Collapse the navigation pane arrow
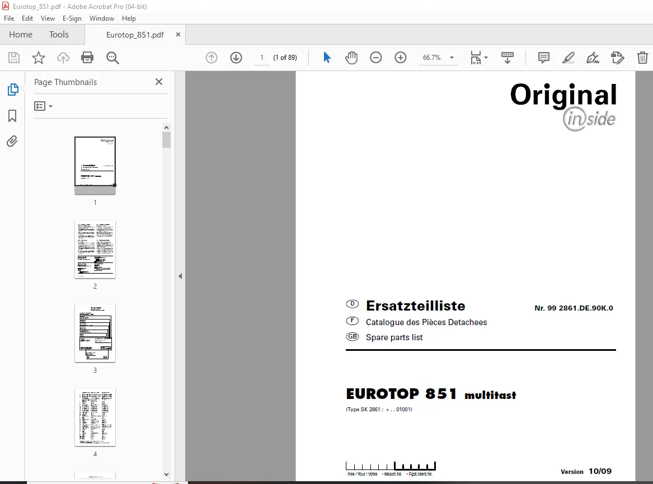The image size is (653, 484). 180,276
